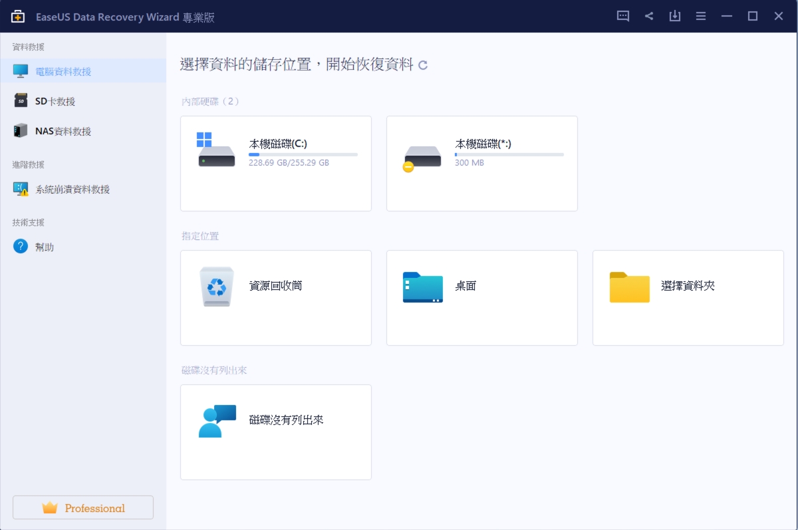Click the 桌面 desktop folder icon

pyautogui.click(x=423, y=287)
